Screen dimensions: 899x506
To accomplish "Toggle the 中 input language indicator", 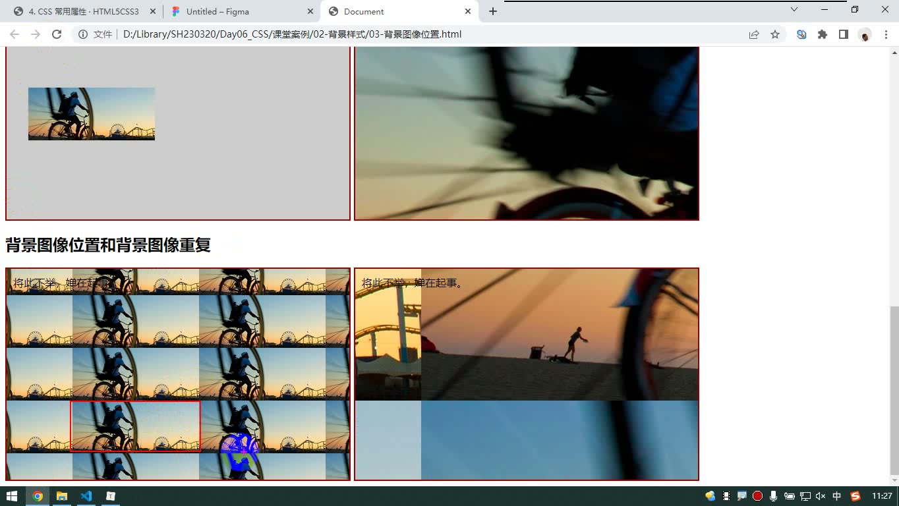I will (837, 496).
